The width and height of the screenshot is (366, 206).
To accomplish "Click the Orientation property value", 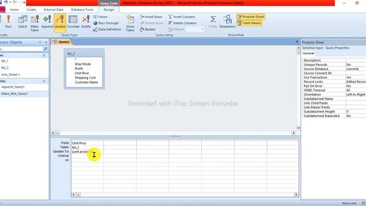I will pyautogui.click(x=356, y=94).
